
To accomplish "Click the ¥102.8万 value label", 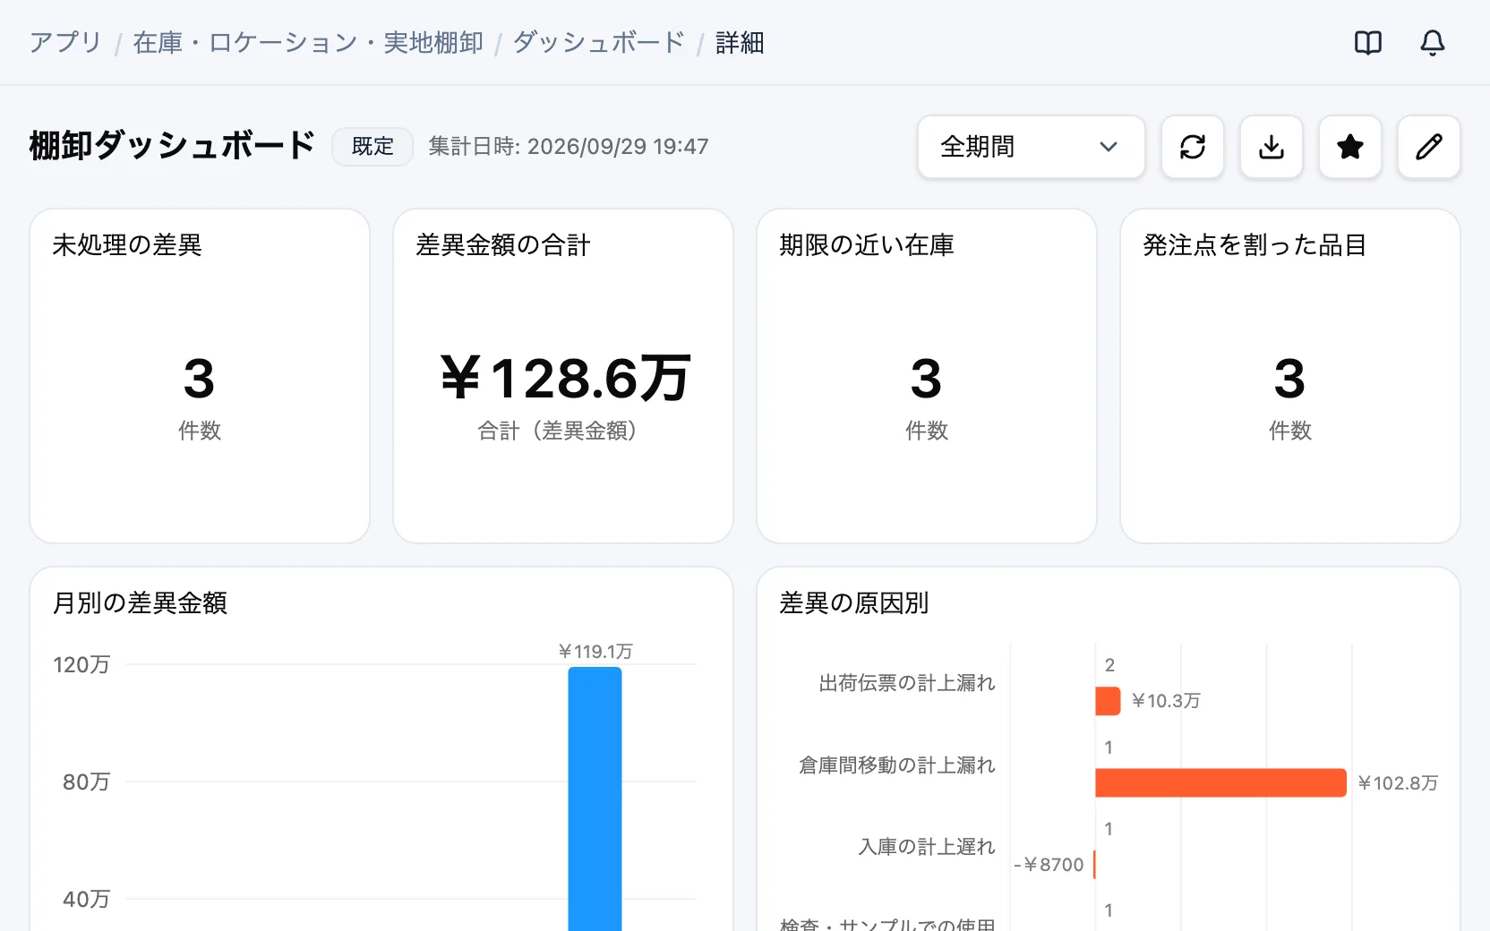I will 1398,783.
